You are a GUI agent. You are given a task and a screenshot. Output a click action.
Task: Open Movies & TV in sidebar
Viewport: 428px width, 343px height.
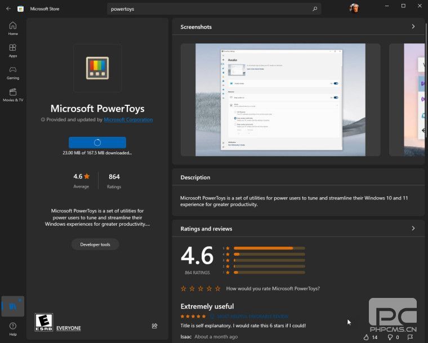tap(12, 95)
